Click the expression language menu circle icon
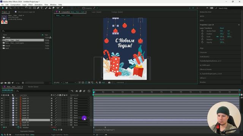This screenshot has width=243, height=136. tap(62, 130)
